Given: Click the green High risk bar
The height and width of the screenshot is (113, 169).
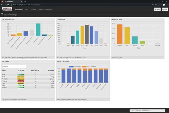Looking at the screenshot, I should click(142, 42).
